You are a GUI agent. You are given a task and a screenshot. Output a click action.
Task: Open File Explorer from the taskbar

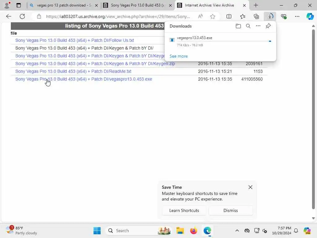[x=180, y=231]
